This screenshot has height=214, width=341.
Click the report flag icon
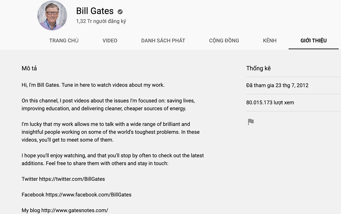[251, 122]
